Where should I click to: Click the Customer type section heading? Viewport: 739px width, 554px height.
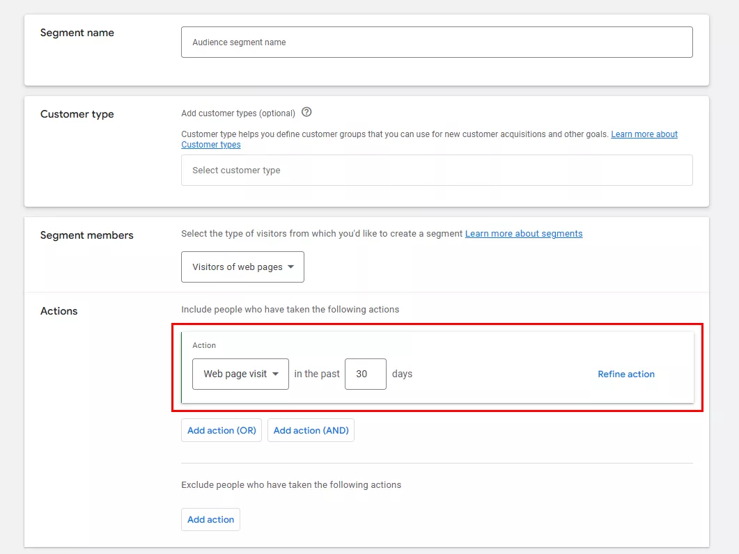[77, 114]
